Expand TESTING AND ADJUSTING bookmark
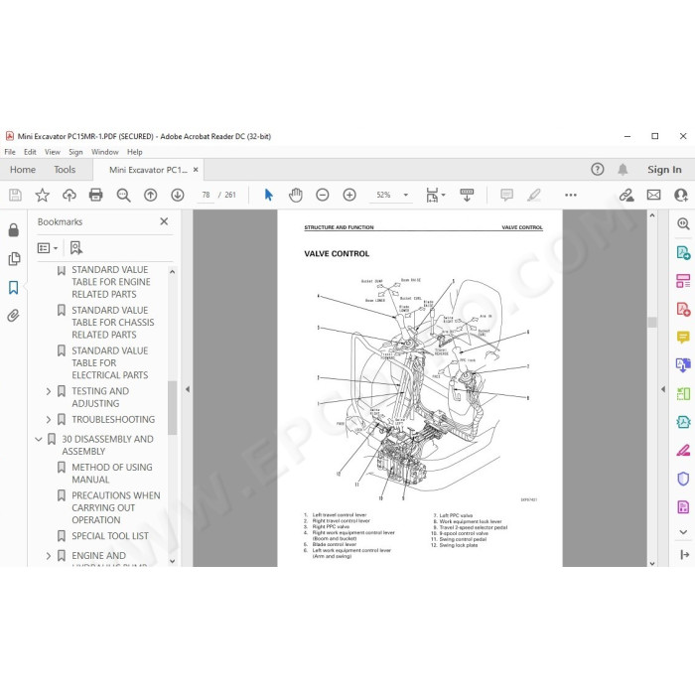 pos(49,391)
